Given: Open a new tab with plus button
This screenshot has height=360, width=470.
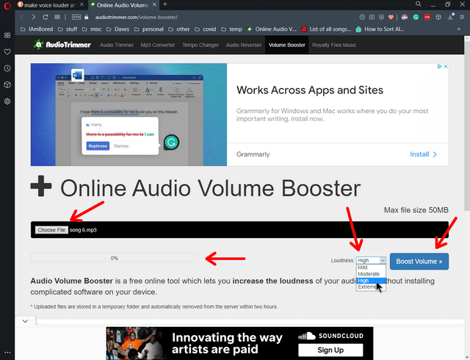Looking at the screenshot, I should click(164, 4).
